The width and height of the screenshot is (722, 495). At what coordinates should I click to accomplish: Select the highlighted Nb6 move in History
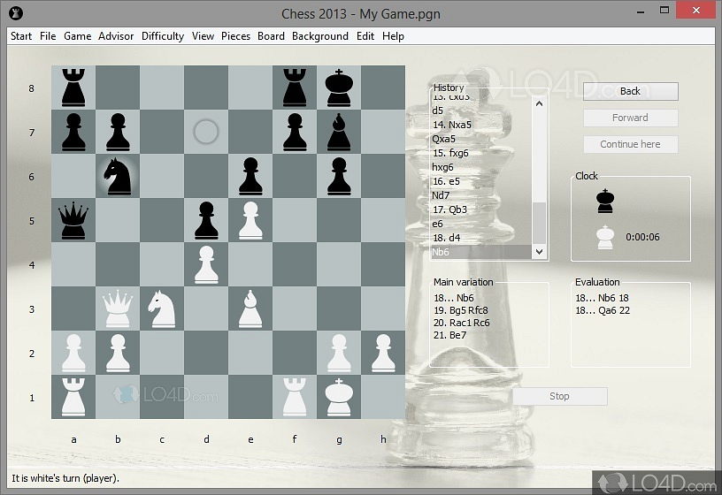click(x=481, y=252)
